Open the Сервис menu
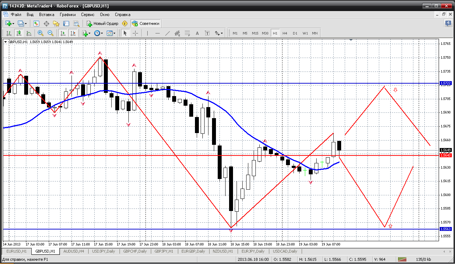This screenshot has height=264, width=455. pyautogui.click(x=88, y=15)
